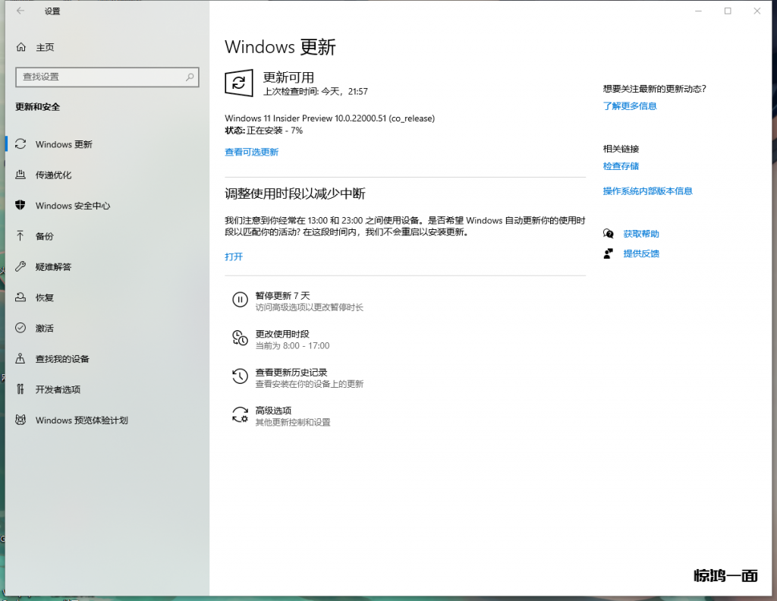Viewport: 777px width, 601px height.
Task: Click the search magnifier icon in 查找设置 box
Action: [190, 77]
